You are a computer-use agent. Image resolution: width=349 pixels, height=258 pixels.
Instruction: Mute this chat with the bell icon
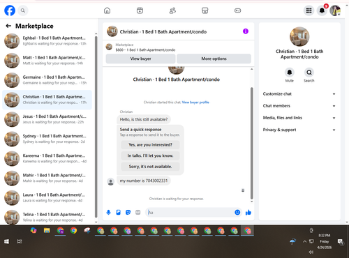click(x=290, y=73)
